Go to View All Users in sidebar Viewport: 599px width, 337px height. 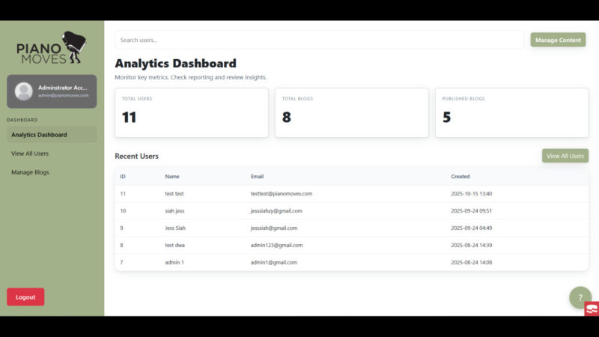click(x=30, y=154)
